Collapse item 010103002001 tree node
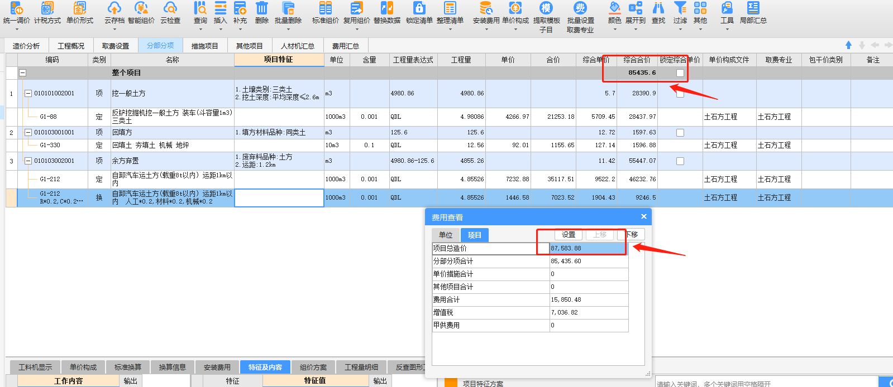This screenshot has width=893, height=387. (28, 161)
